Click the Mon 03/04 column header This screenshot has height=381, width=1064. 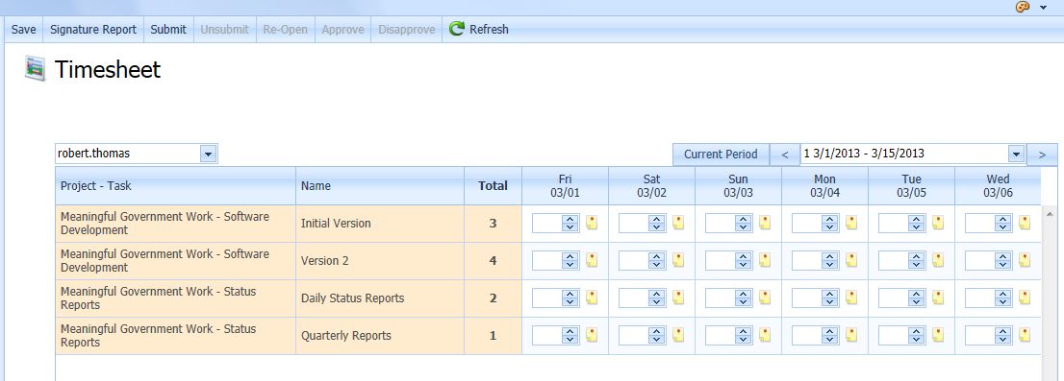[x=824, y=185]
